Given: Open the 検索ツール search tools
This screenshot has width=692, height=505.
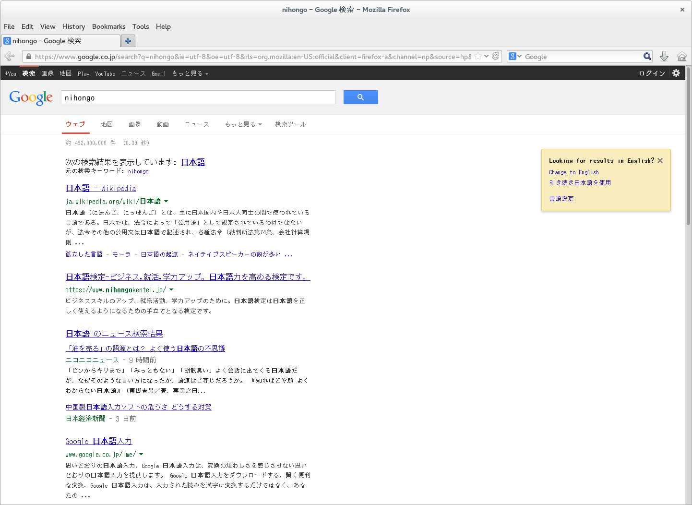Looking at the screenshot, I should pyautogui.click(x=290, y=124).
